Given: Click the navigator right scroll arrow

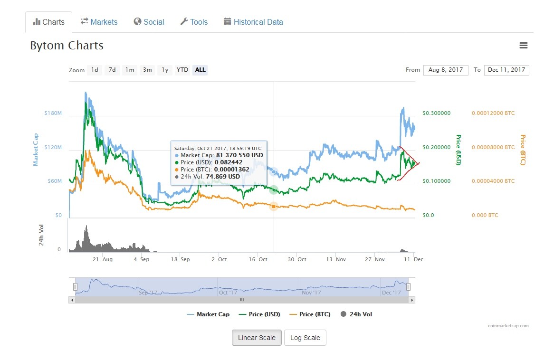Looking at the screenshot, I should 412,300.
